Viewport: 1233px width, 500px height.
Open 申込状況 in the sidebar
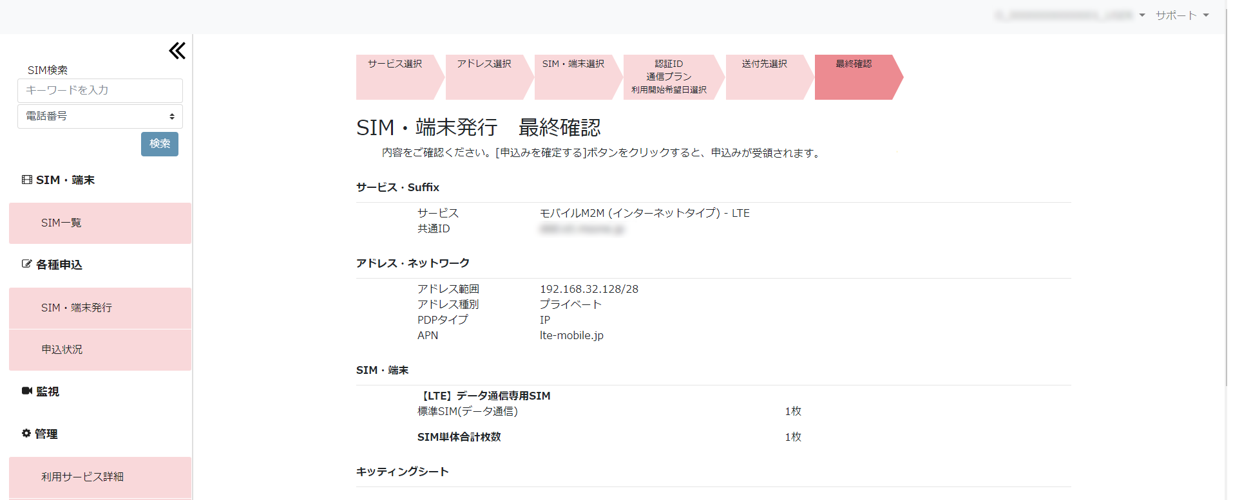pos(100,349)
